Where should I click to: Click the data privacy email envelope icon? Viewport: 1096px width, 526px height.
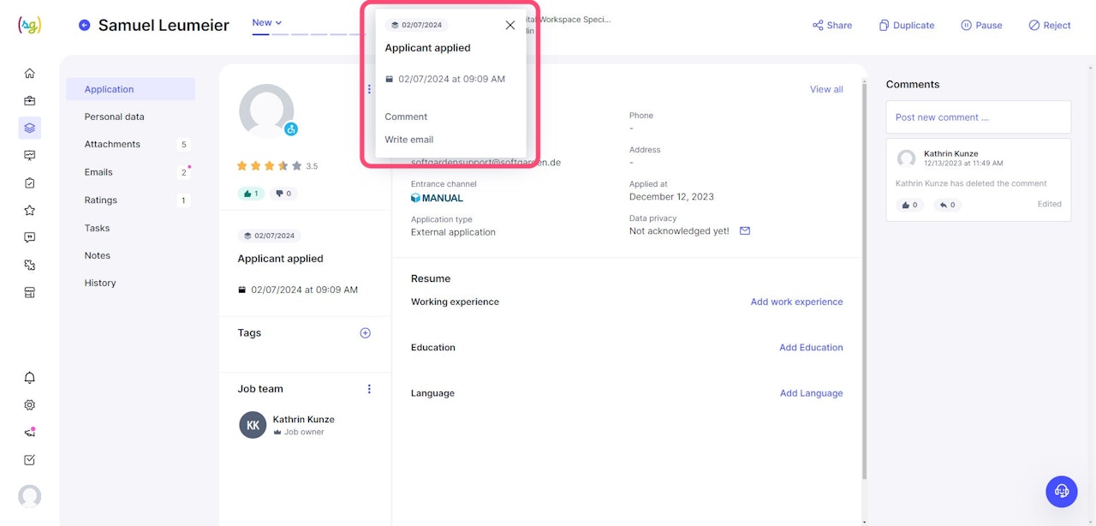pyautogui.click(x=745, y=231)
